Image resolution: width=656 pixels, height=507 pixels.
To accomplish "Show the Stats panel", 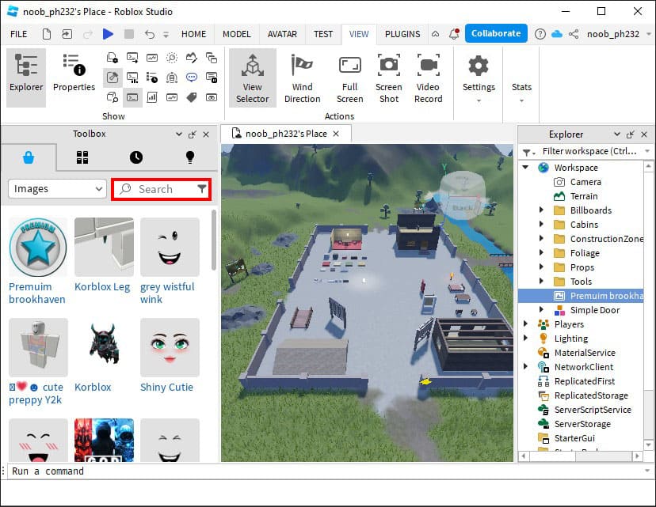I will [x=521, y=78].
